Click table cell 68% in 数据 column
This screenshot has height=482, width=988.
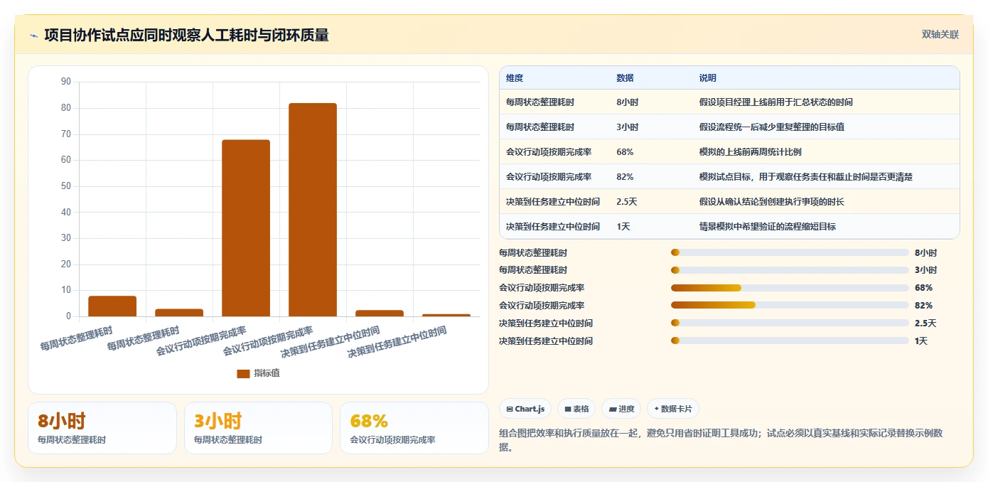(x=625, y=152)
